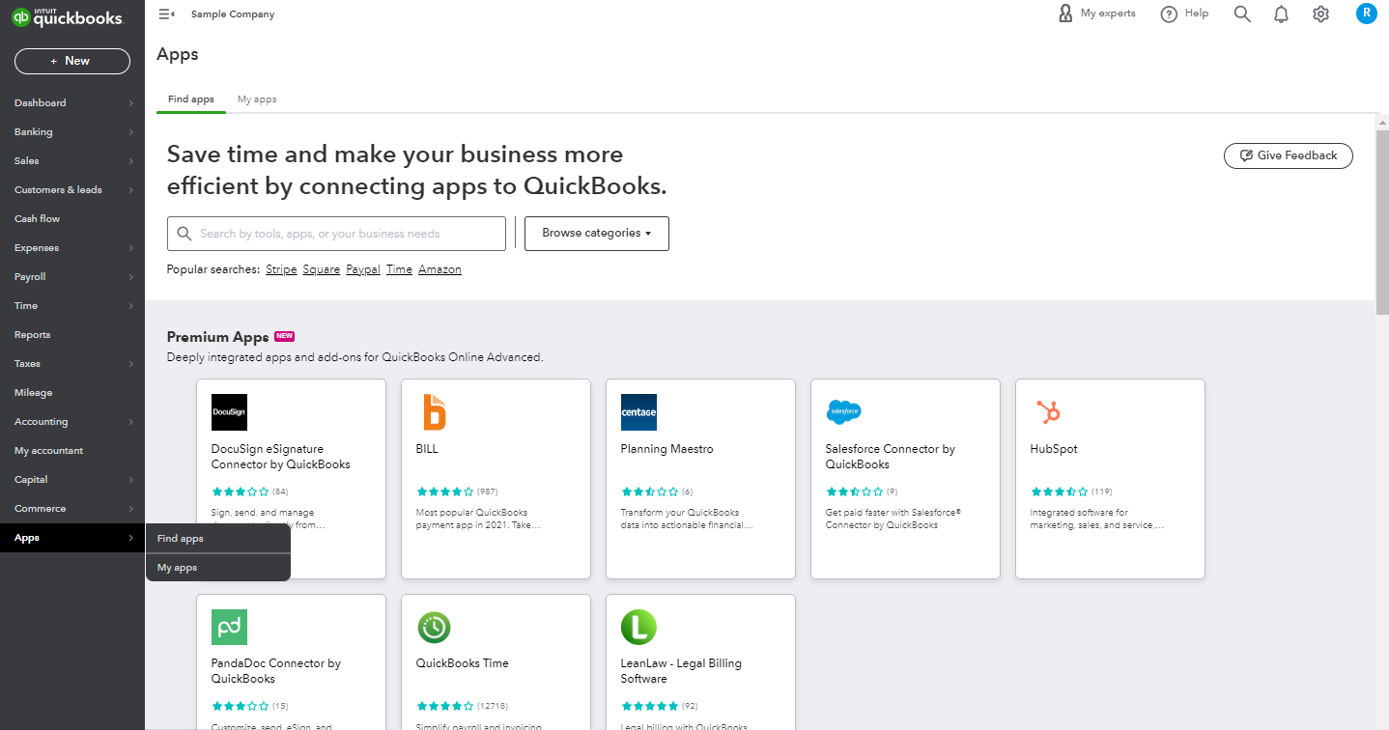Open the Browse categories dropdown
Screen dimensions: 1389x730
(x=597, y=234)
